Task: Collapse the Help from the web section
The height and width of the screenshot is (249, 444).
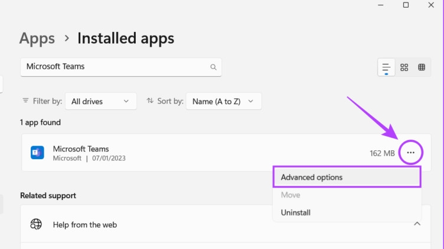Action: 417,224
